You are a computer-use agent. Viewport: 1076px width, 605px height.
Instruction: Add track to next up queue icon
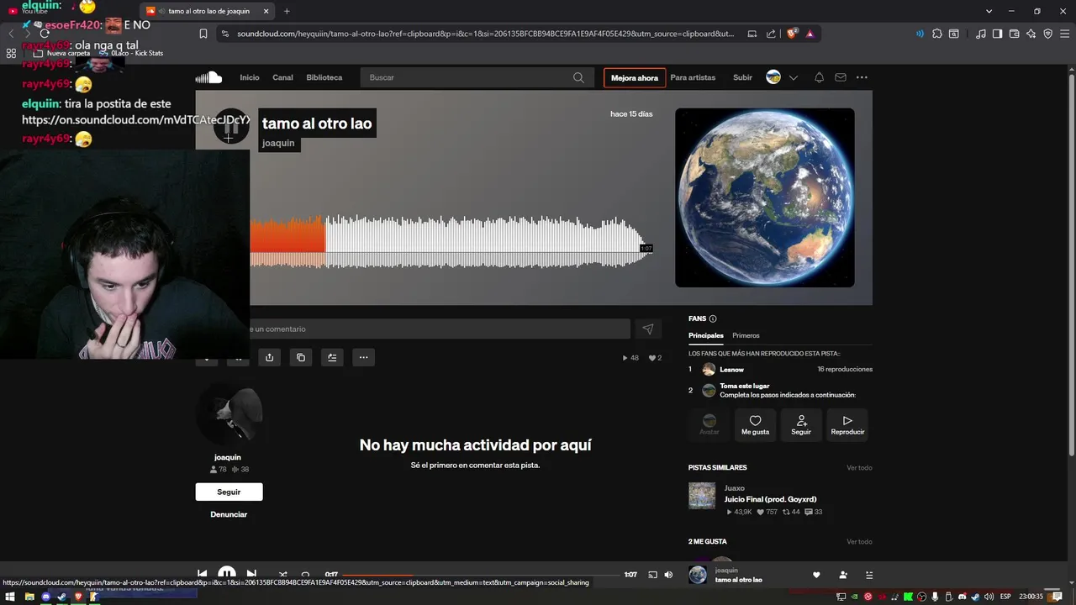tap(332, 357)
